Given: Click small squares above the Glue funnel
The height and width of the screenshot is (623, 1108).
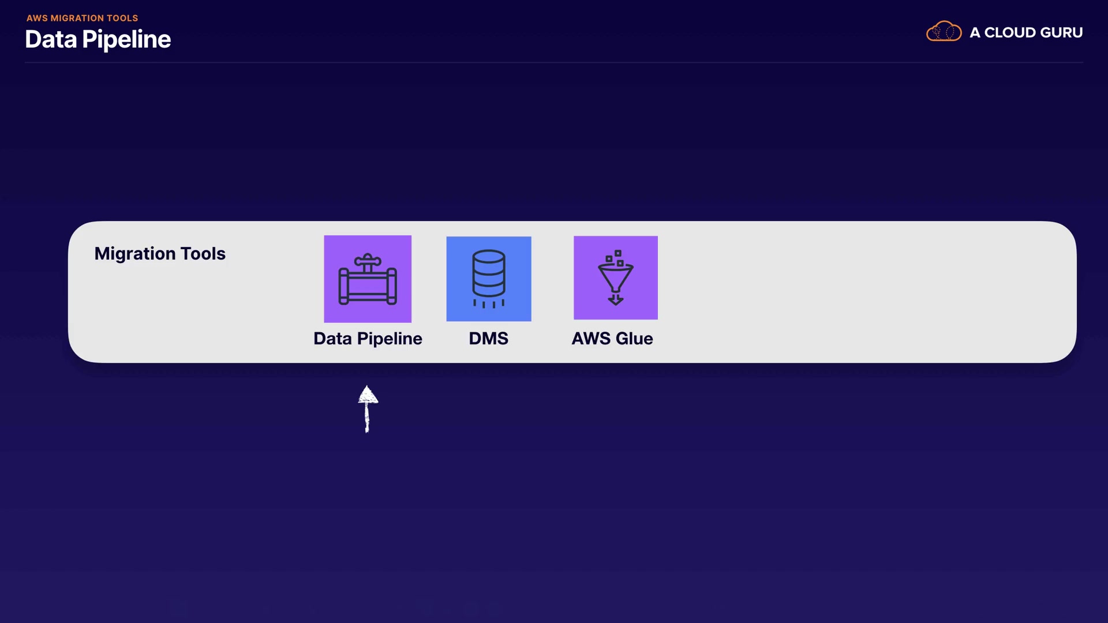Looking at the screenshot, I should pyautogui.click(x=615, y=257).
